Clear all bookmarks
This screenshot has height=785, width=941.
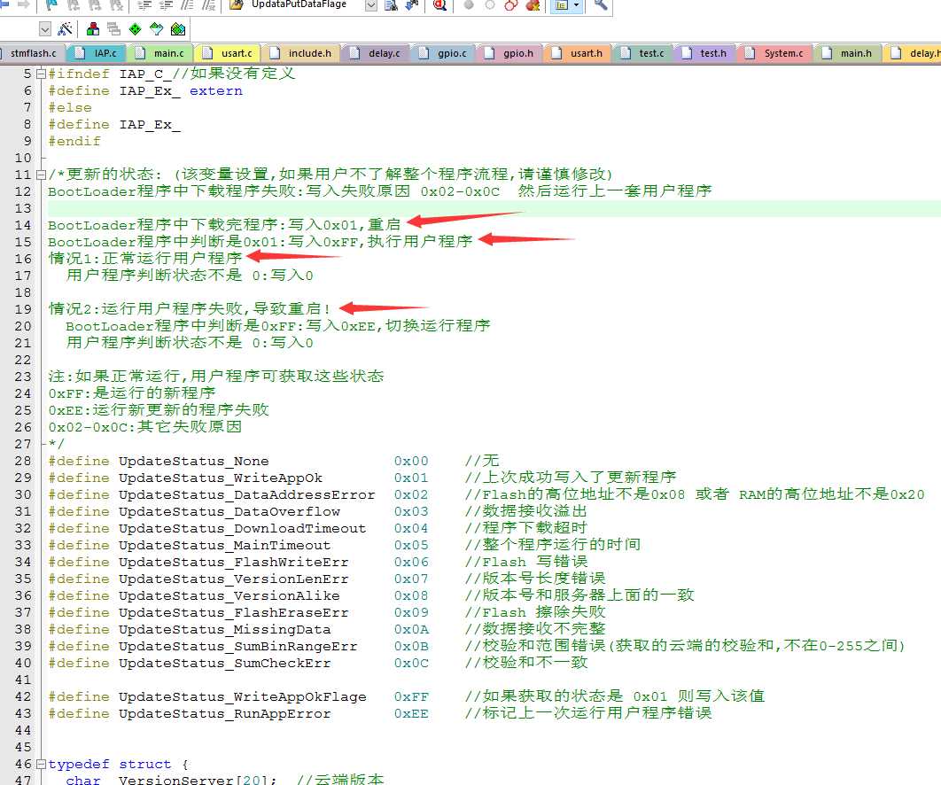coord(116,5)
